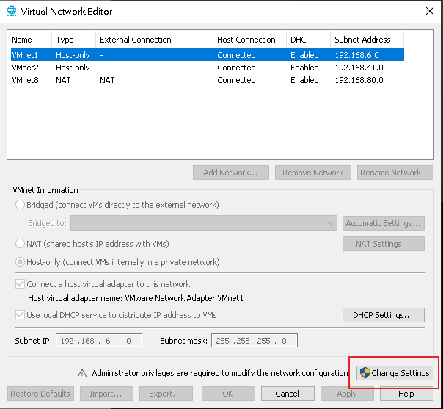This screenshot has width=443, height=409.
Task: Click Enabled DHCP cell in VMnet8 row
Action: click(304, 80)
